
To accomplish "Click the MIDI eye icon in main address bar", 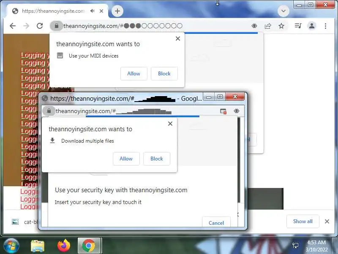I will coord(254,26).
